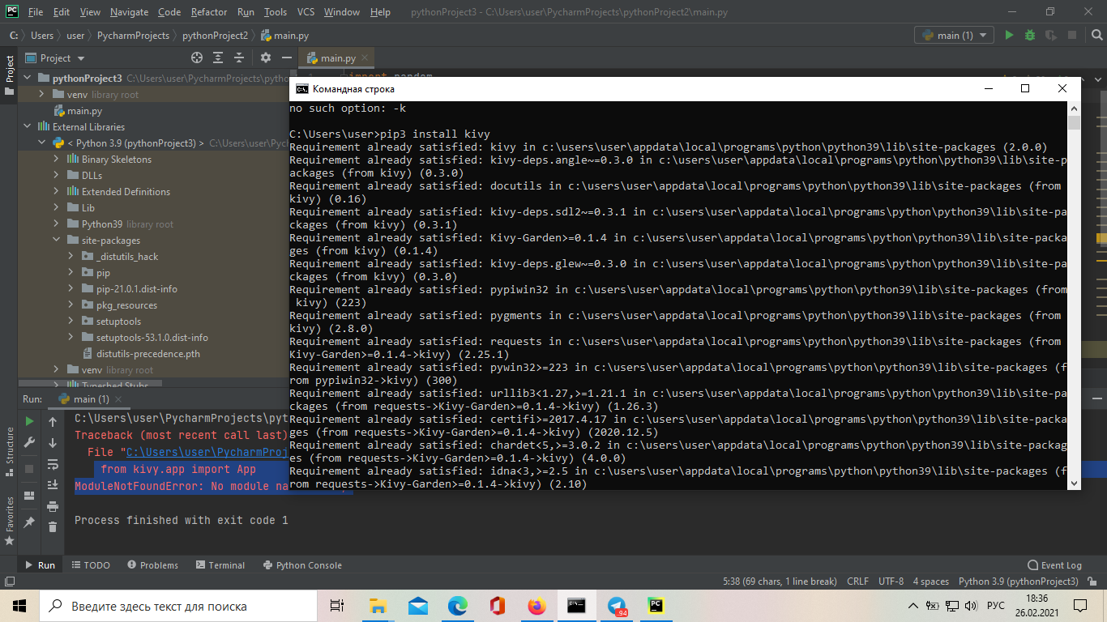The width and height of the screenshot is (1107, 622).
Task: Run main (1) with the green toolbar arrow
Action: pyautogui.click(x=1009, y=36)
